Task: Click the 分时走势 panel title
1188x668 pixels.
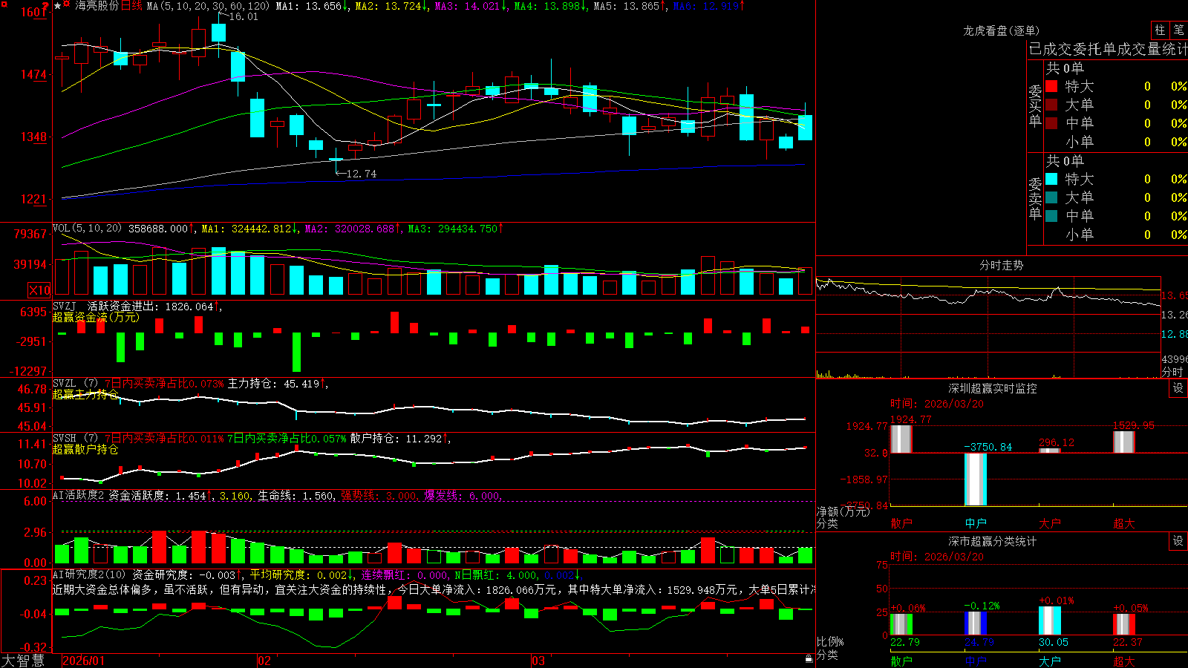Action: click(x=1001, y=265)
